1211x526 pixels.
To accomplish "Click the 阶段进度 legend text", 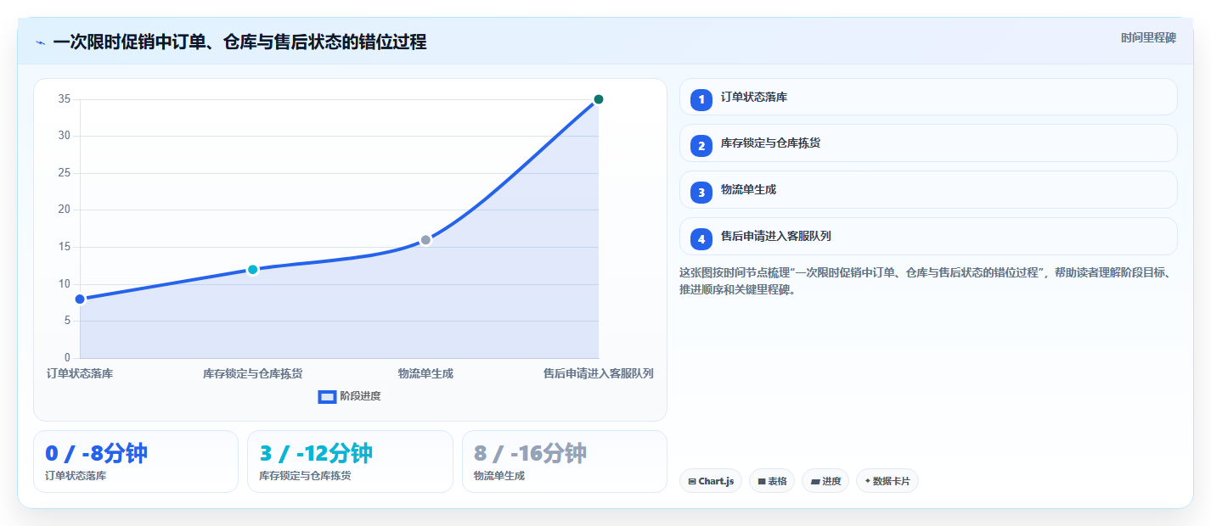I will click(x=360, y=396).
